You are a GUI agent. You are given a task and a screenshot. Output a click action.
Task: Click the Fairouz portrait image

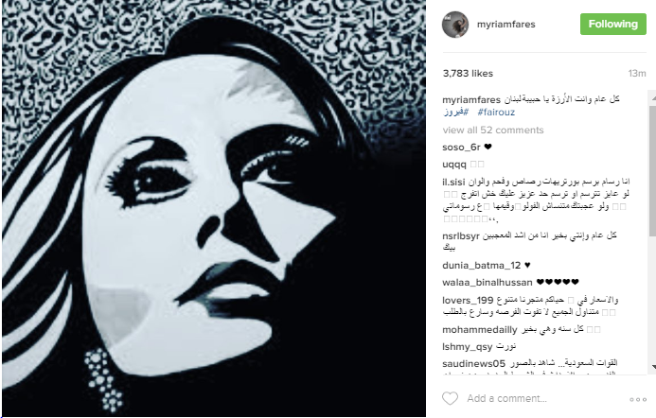coord(214,208)
